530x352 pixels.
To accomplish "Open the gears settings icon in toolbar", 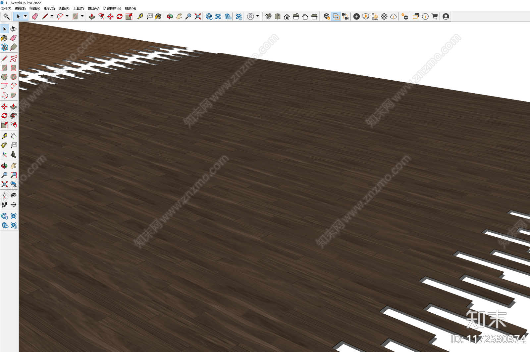I will pos(405,16).
